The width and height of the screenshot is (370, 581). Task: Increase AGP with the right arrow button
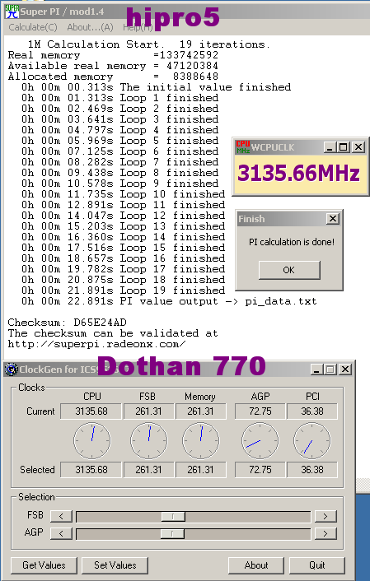pyautogui.click(x=326, y=533)
